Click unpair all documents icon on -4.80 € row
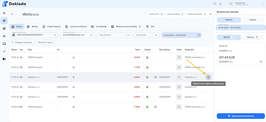 tap(209, 77)
